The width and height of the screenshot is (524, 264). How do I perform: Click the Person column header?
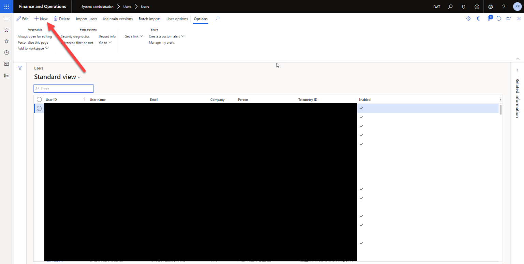coord(243,99)
